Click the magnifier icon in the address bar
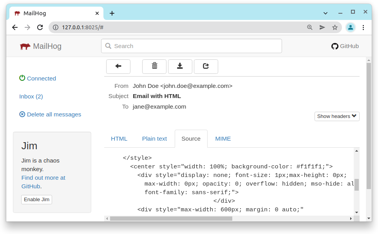 click(310, 27)
